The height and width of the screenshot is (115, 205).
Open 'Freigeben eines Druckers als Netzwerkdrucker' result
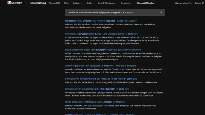(x=101, y=21)
